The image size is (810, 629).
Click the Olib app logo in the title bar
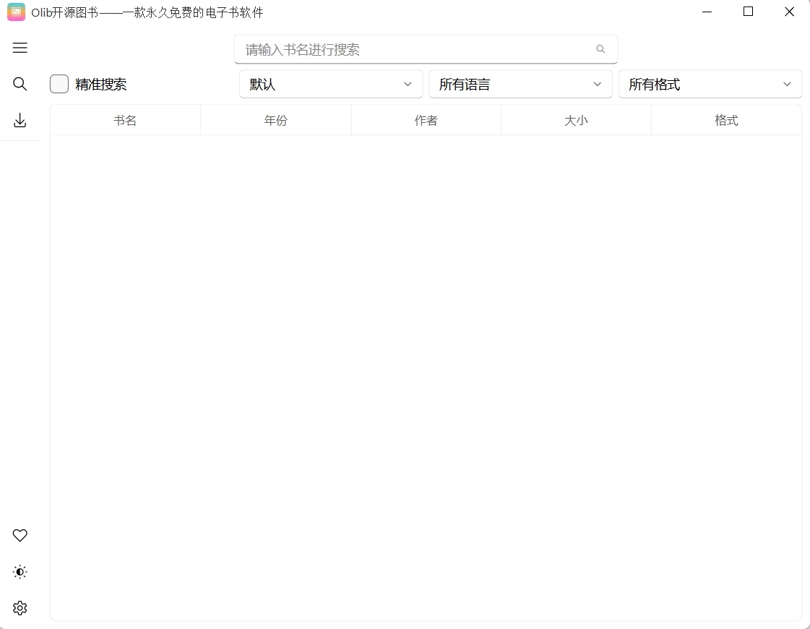15,12
